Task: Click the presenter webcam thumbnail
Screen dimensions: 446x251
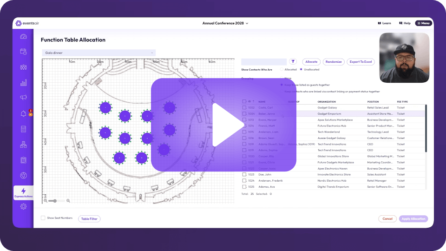Action: pos(404,58)
